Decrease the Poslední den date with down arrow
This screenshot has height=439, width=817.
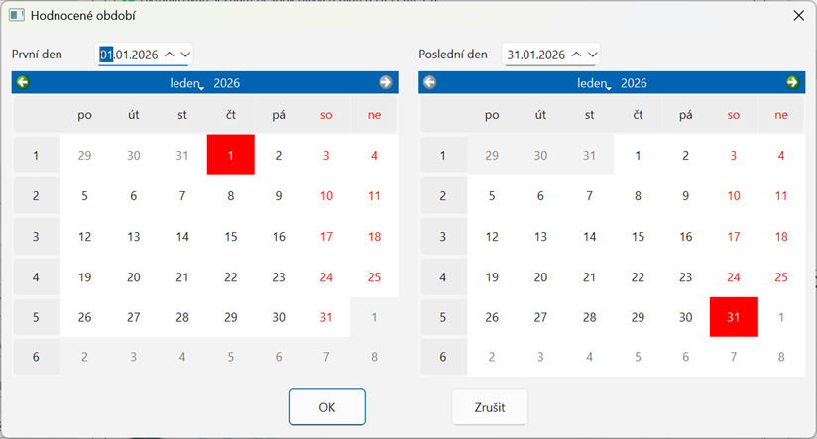(x=592, y=54)
